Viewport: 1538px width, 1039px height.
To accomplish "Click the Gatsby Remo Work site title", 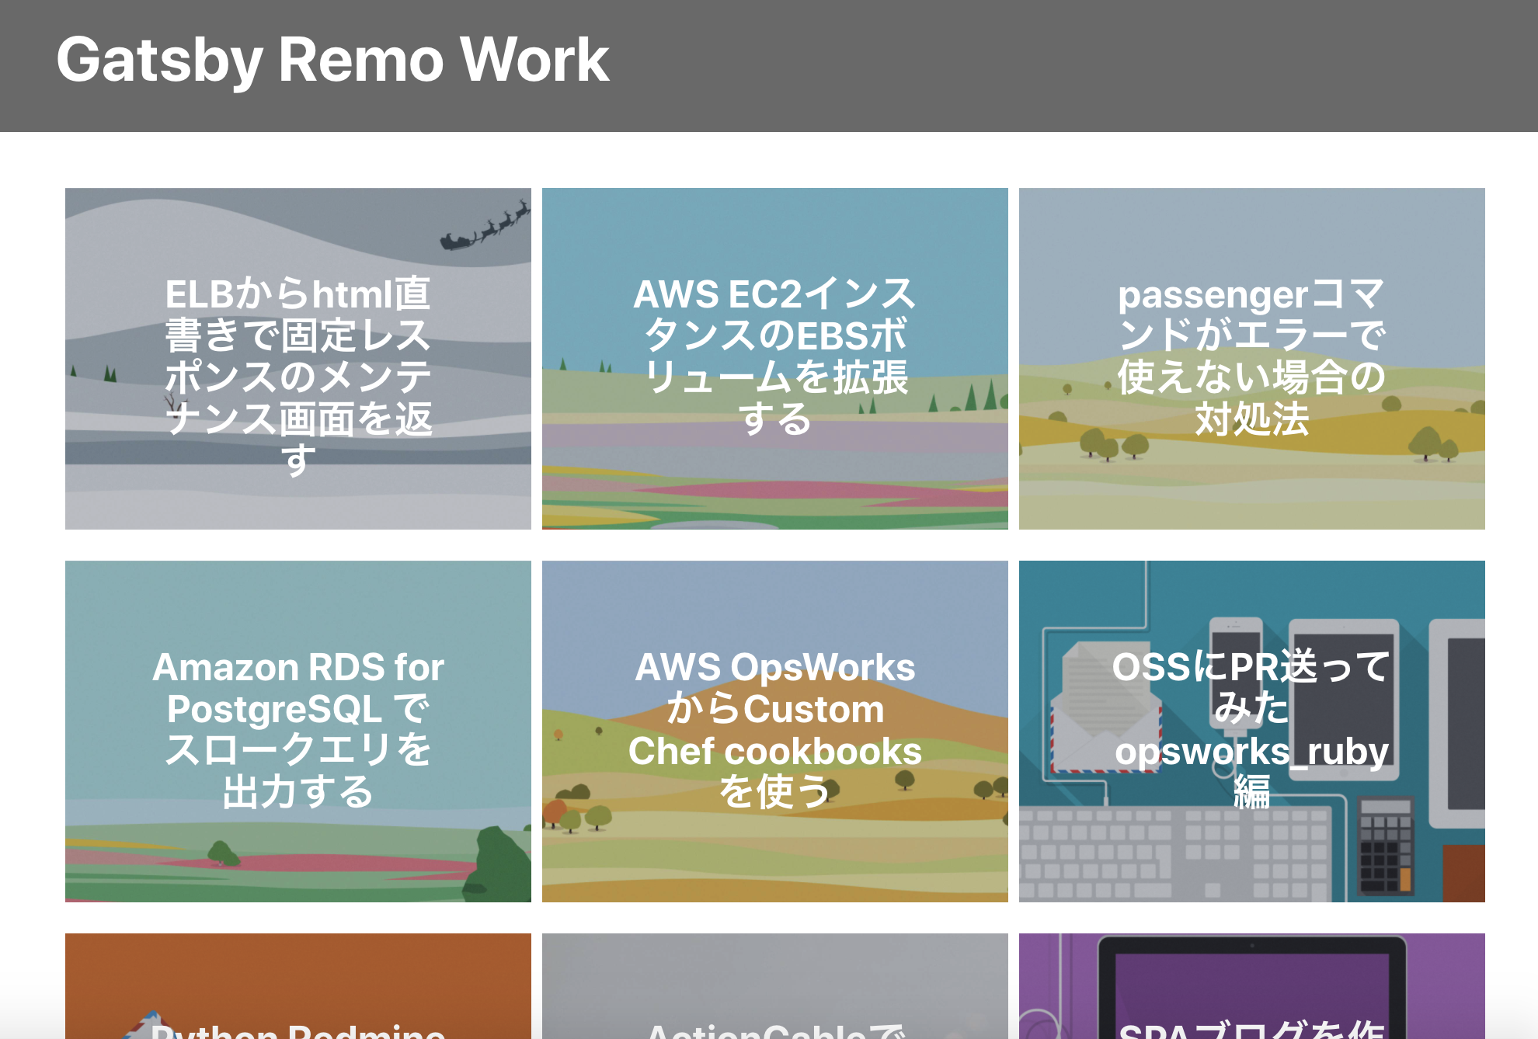I will click(332, 61).
